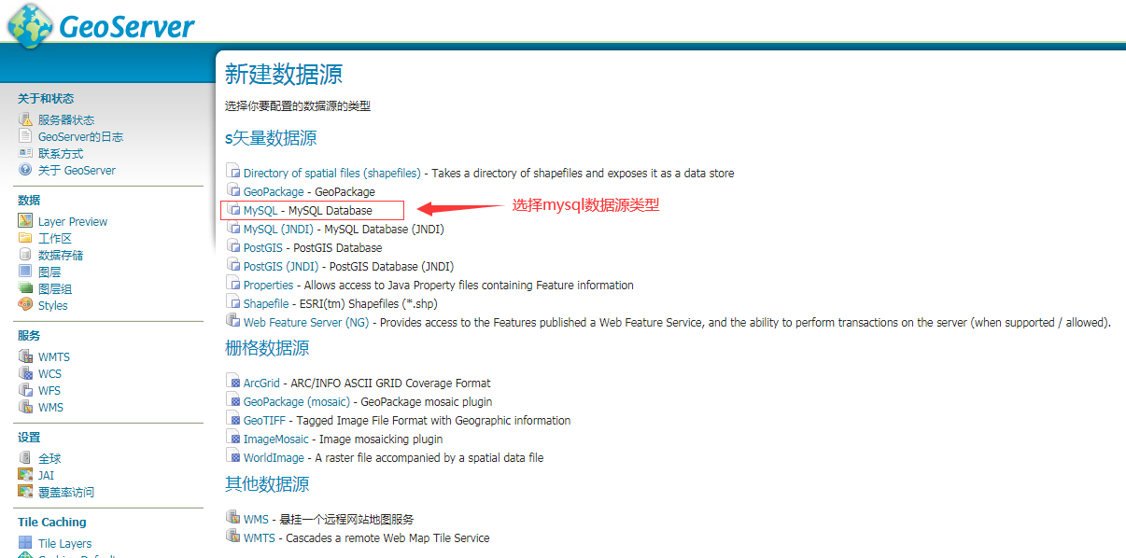Click the 数据存储 database icon
Image resolution: width=1126 pixels, height=558 pixels.
point(25,255)
